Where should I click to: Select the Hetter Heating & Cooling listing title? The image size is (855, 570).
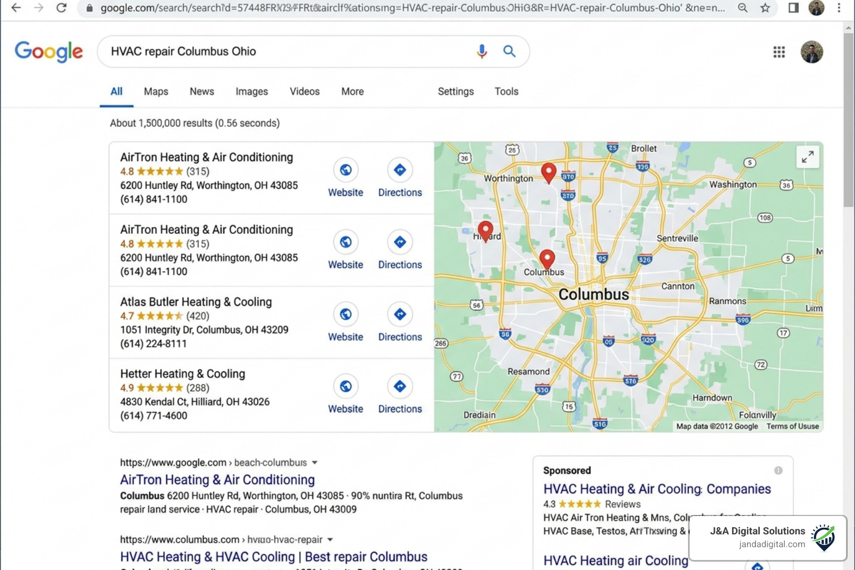tap(183, 374)
